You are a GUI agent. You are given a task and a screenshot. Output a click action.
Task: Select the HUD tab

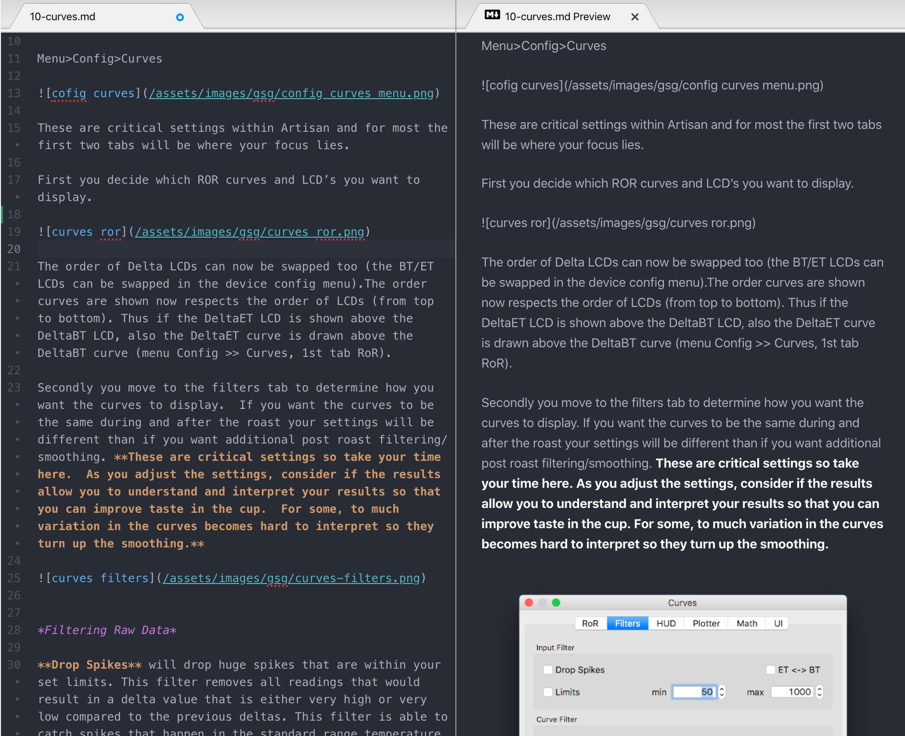point(666,623)
